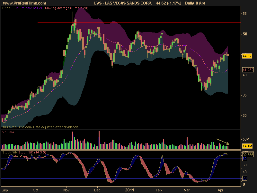Click the Nov date axis label
Screen dimensions: 257x193
click(x=66, y=190)
